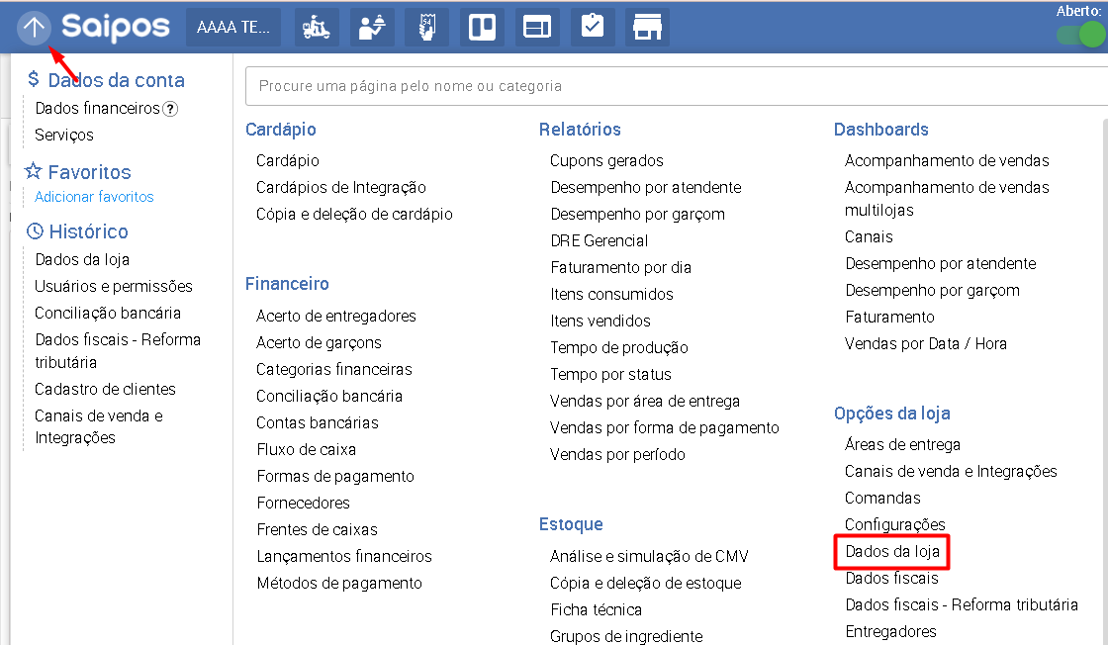Open Faturamento por dia report
This screenshot has height=645, width=1108.
click(x=621, y=268)
